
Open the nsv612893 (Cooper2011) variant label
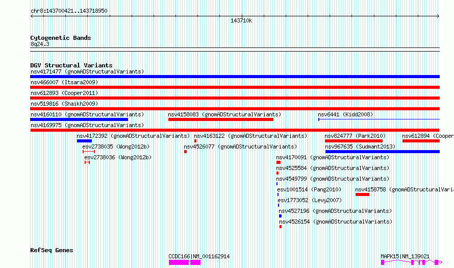point(64,93)
